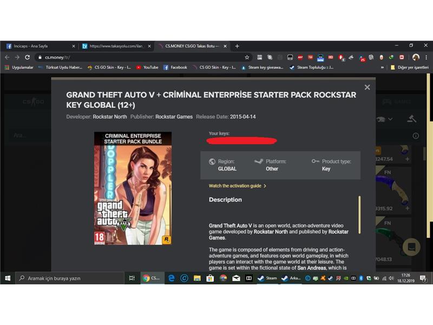Open a new browser tab

pyautogui.click(x=237, y=46)
